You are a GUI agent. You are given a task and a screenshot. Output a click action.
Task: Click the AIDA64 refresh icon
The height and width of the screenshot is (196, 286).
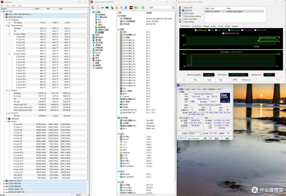tap(93, 8)
